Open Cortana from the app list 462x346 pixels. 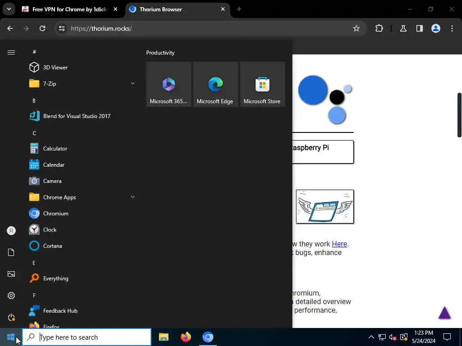click(82, 246)
